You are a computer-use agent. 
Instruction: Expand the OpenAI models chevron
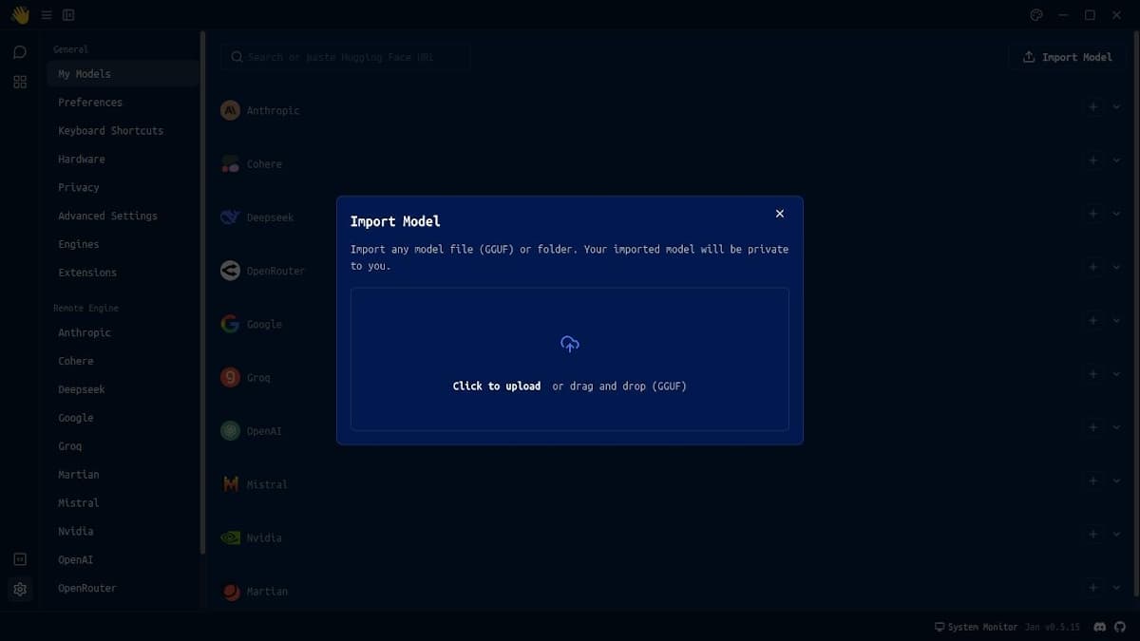[x=1117, y=427]
